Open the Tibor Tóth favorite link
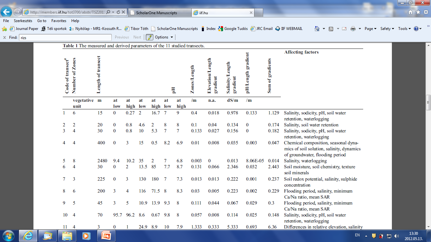This screenshot has width=431, height=242. pos(137,29)
